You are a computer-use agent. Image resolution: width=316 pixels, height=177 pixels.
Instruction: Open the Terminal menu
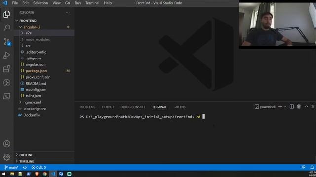coord(92,3)
